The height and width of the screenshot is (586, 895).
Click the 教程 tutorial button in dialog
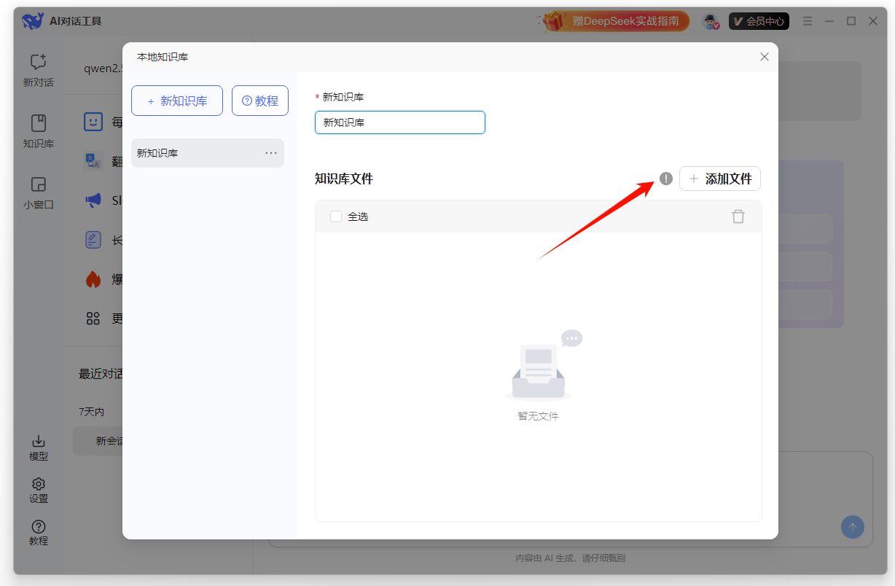coord(260,101)
